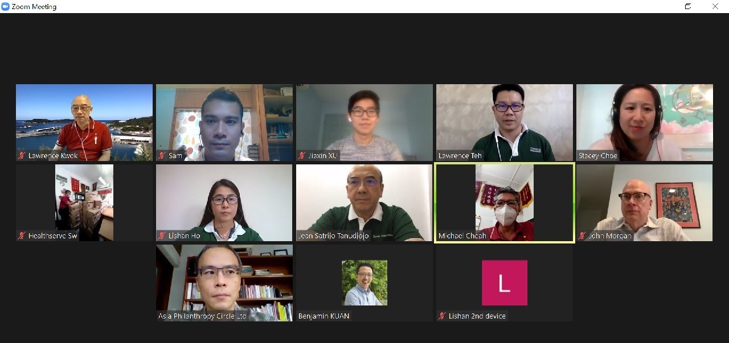Click the pink L avatar tile
Image resolution: width=729 pixels, height=343 pixels.
(505, 283)
